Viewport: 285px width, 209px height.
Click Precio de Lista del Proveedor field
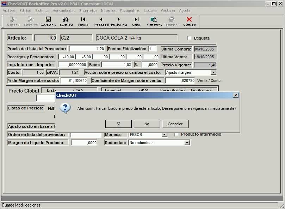point(87,49)
